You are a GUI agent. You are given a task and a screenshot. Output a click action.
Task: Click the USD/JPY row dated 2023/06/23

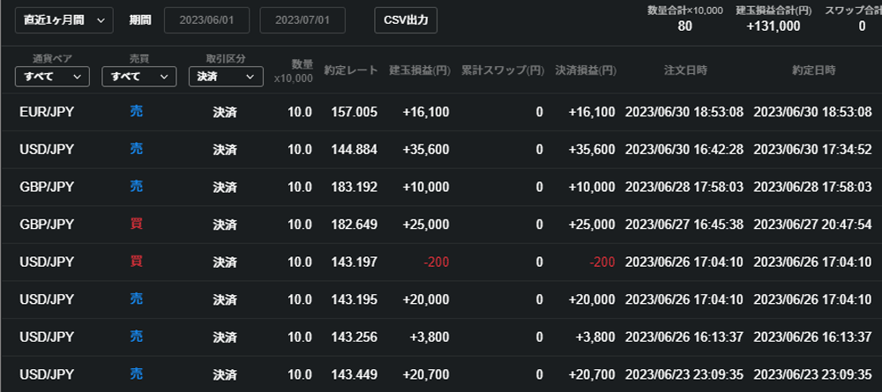(441, 374)
